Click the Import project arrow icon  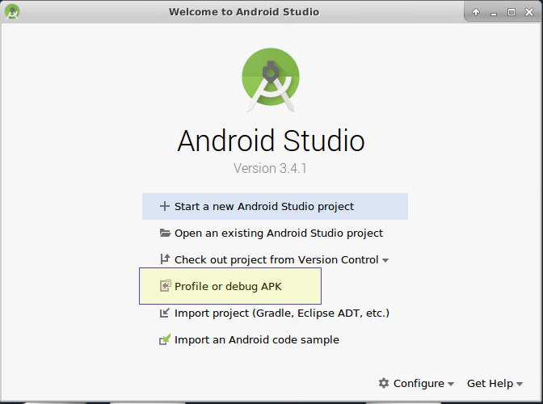[x=165, y=313]
